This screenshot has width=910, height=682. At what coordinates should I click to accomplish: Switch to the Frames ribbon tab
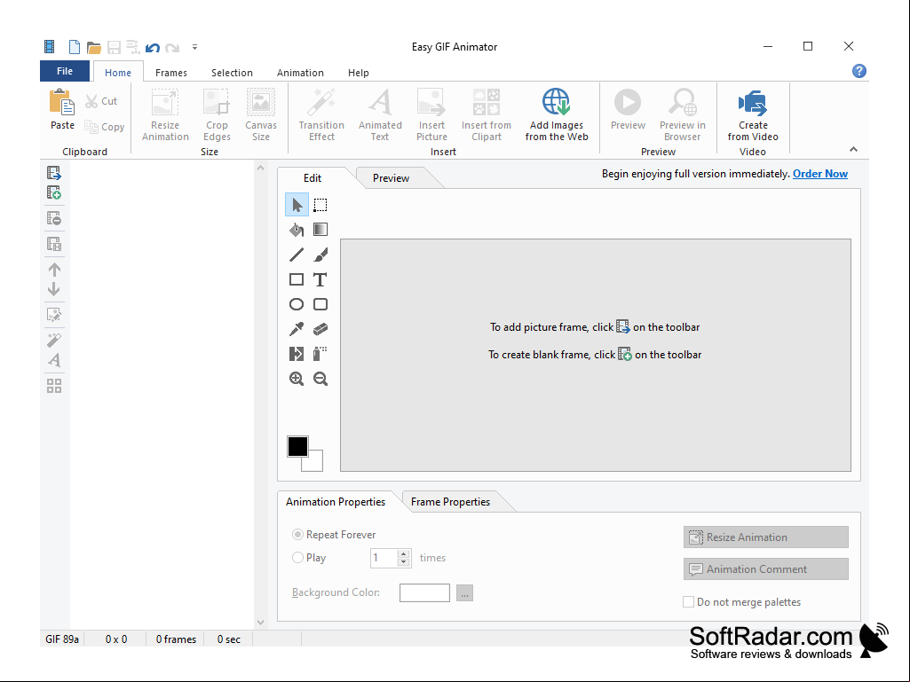point(171,73)
